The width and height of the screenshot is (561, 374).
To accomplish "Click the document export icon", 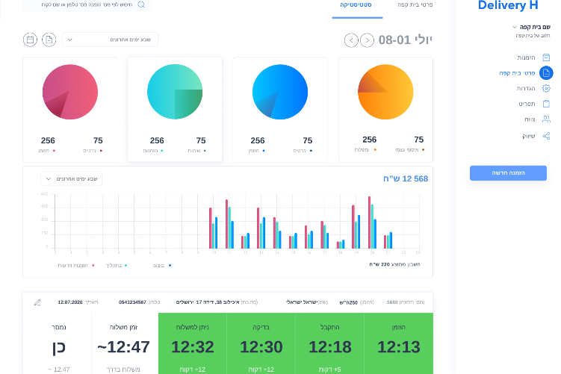I will coord(49,40).
